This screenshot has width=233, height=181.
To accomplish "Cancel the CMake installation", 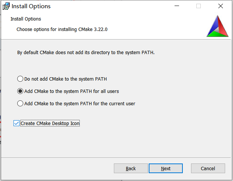I will 208,168.
